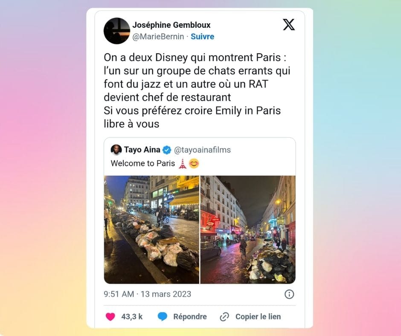Image resolution: width=401 pixels, height=336 pixels.
Task: Open the Joséphine Gembloux display name
Action: pos(171,25)
